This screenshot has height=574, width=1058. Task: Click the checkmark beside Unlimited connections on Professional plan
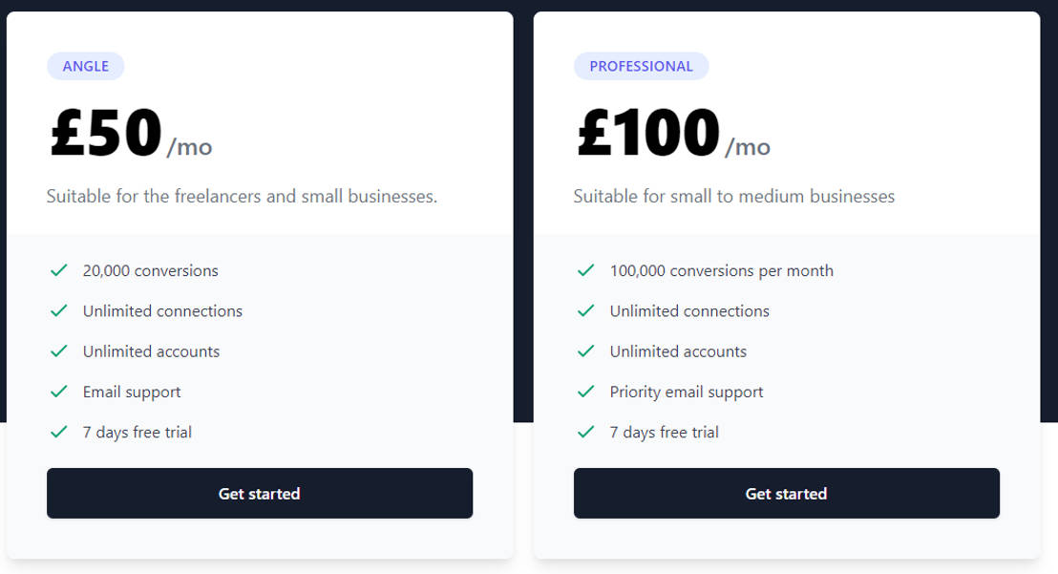[585, 311]
